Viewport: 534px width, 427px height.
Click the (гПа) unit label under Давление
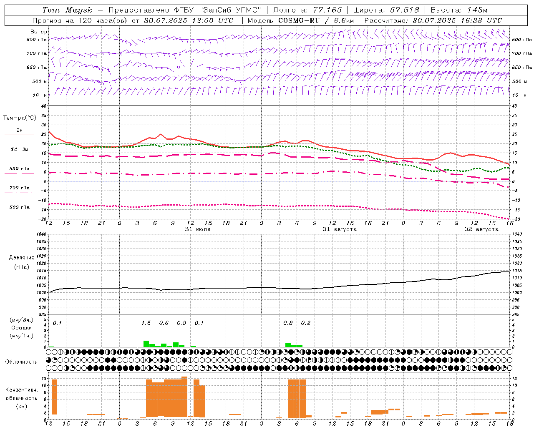point(22,267)
